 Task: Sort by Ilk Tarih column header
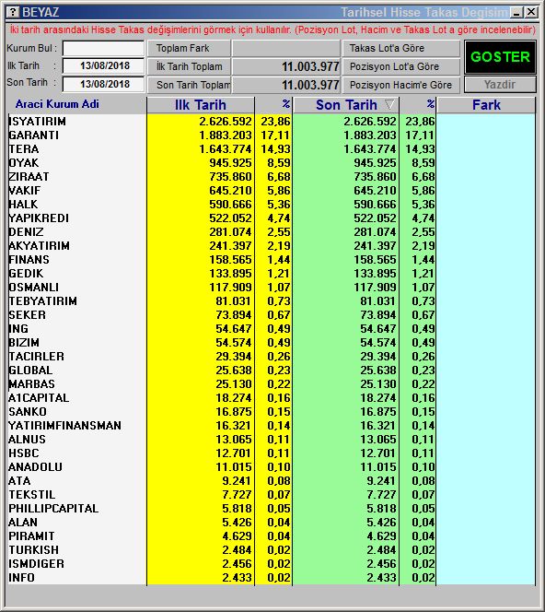click(201, 105)
